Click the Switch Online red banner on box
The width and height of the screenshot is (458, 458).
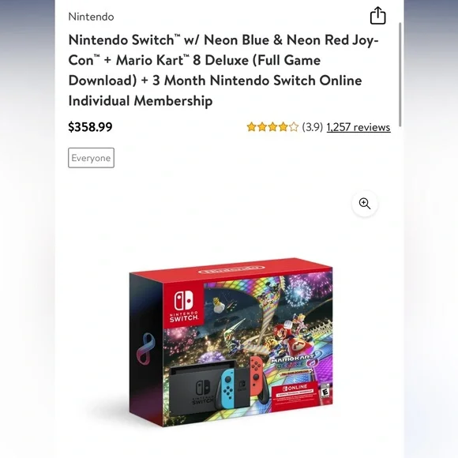pyautogui.click(x=295, y=394)
